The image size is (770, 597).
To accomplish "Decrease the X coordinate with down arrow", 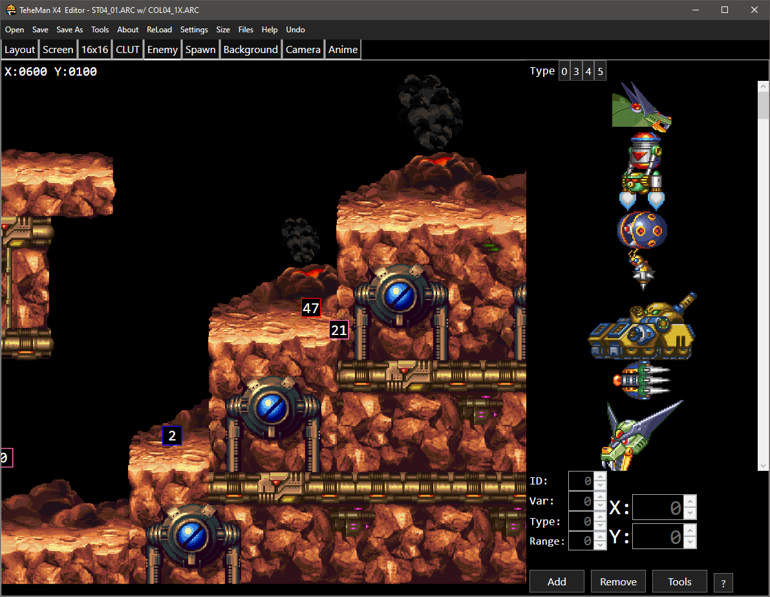I will [690, 514].
